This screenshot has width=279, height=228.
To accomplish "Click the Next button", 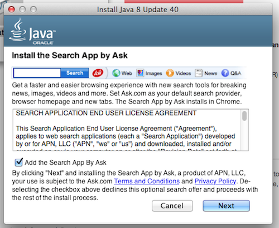I will click(226, 206).
